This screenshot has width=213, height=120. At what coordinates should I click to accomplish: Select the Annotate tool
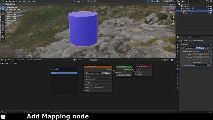pos(3,33)
